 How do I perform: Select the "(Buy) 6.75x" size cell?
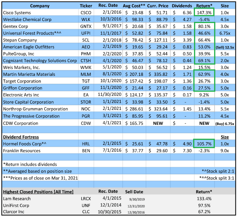coord(225,124)
